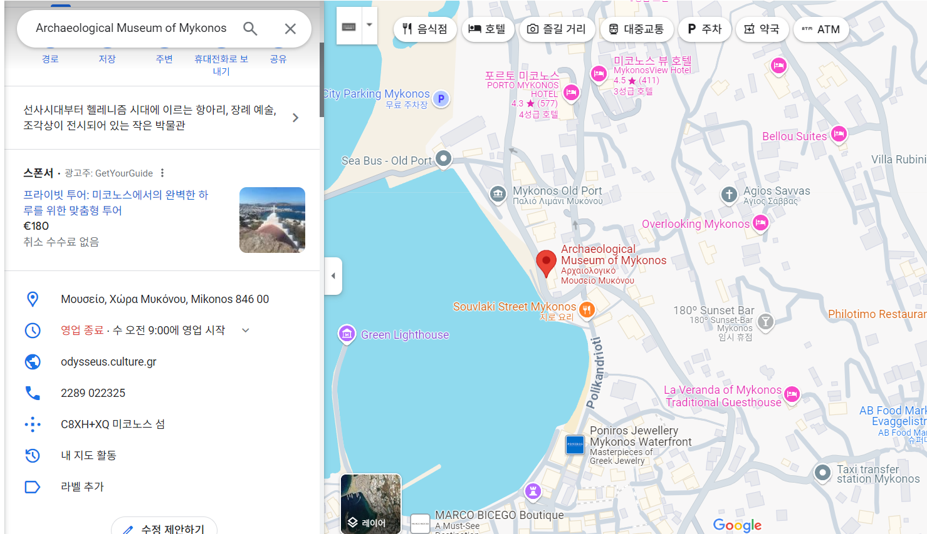Click the Sea Bus - Old Port marker
The image size is (927, 534).
coord(444,158)
